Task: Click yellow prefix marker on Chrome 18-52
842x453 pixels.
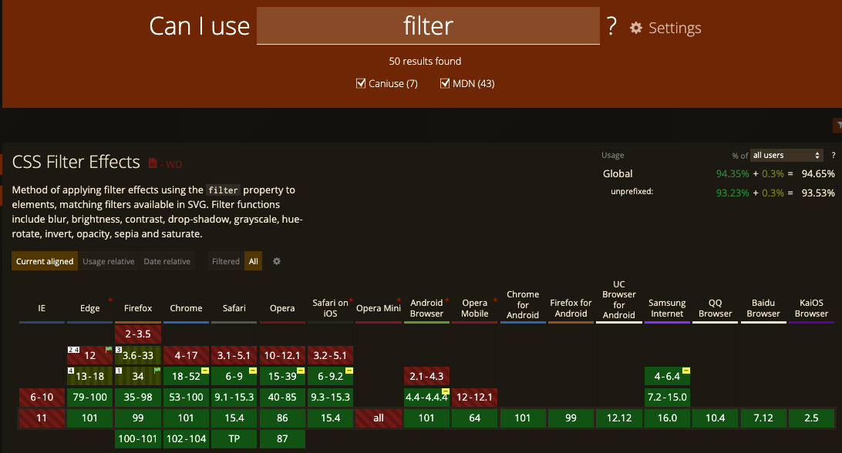Action: pos(205,371)
